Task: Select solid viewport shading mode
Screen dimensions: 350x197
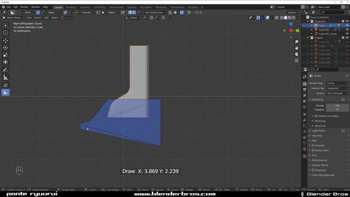Action: (285, 18)
